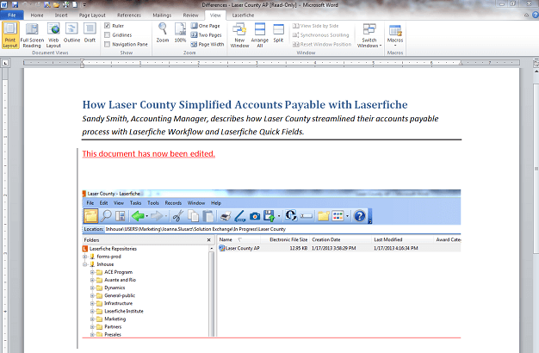Click the document title heading text

(245, 104)
